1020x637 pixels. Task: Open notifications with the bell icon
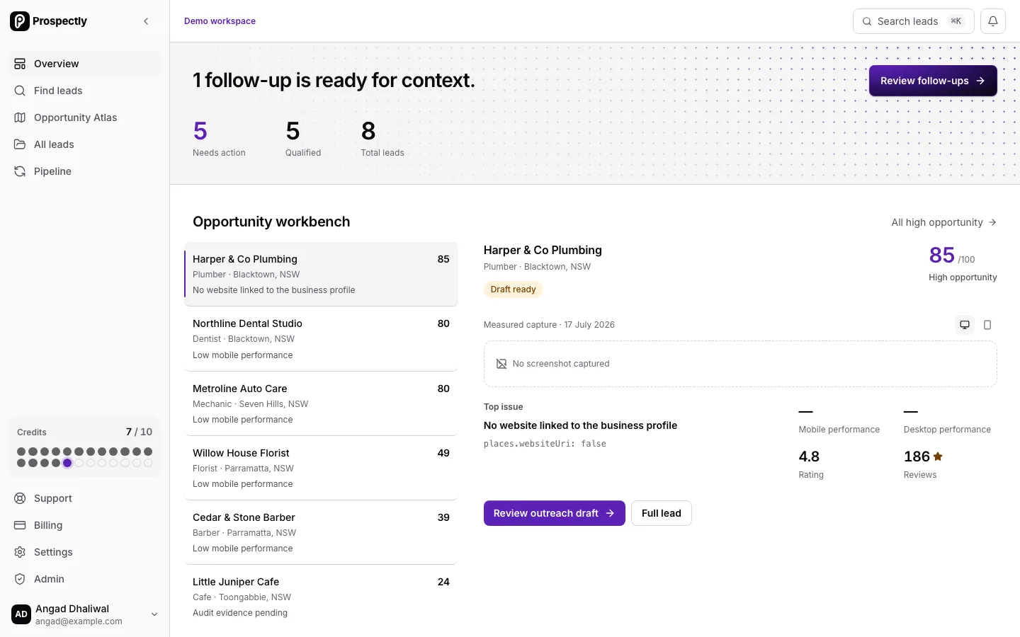coord(993,21)
